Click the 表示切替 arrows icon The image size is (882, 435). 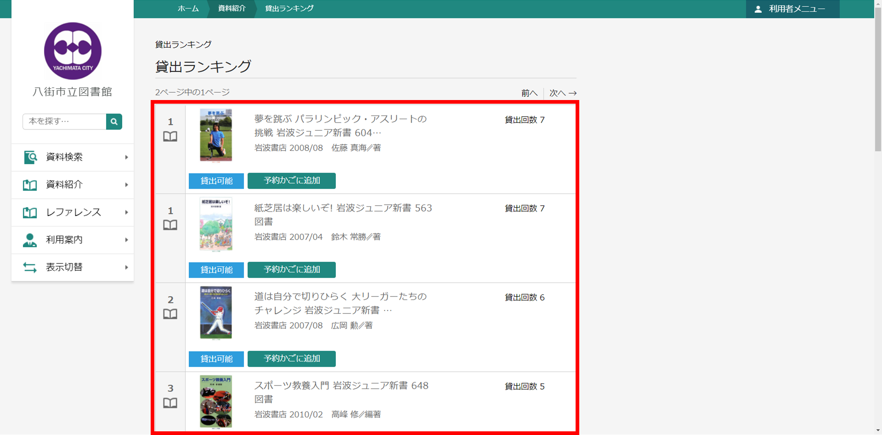tap(30, 268)
